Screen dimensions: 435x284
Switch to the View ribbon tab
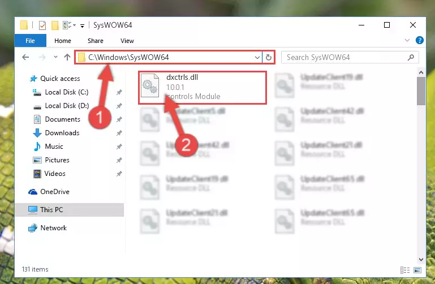click(x=127, y=41)
